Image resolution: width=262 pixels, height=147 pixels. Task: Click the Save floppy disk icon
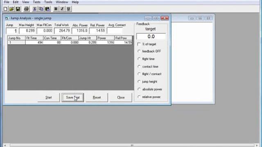18,9
